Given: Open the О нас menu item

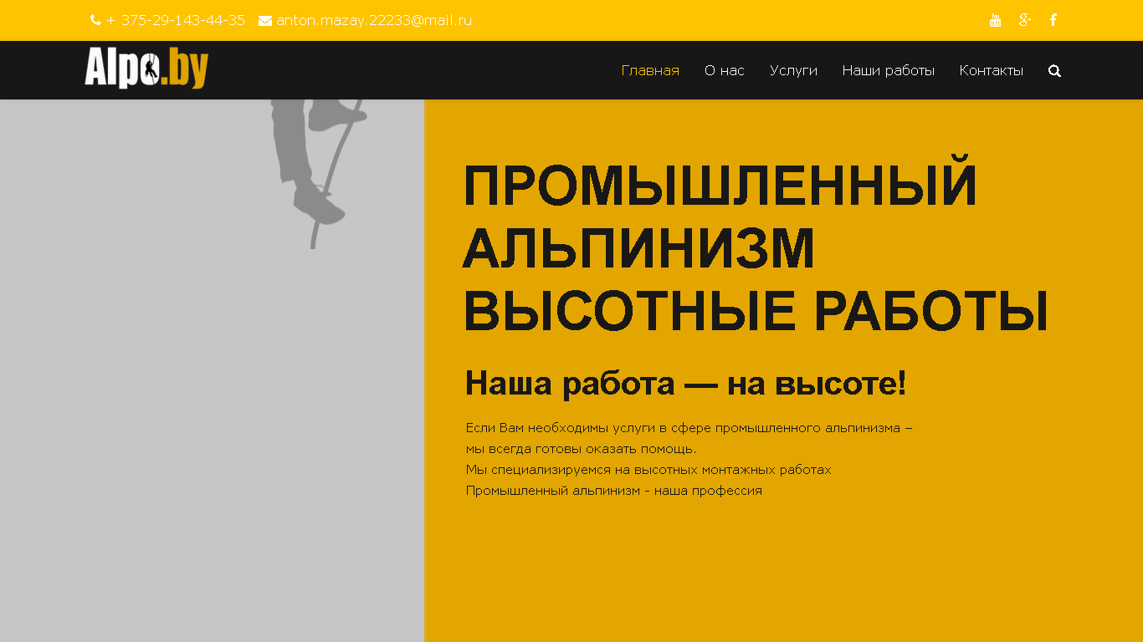Looking at the screenshot, I should point(725,71).
